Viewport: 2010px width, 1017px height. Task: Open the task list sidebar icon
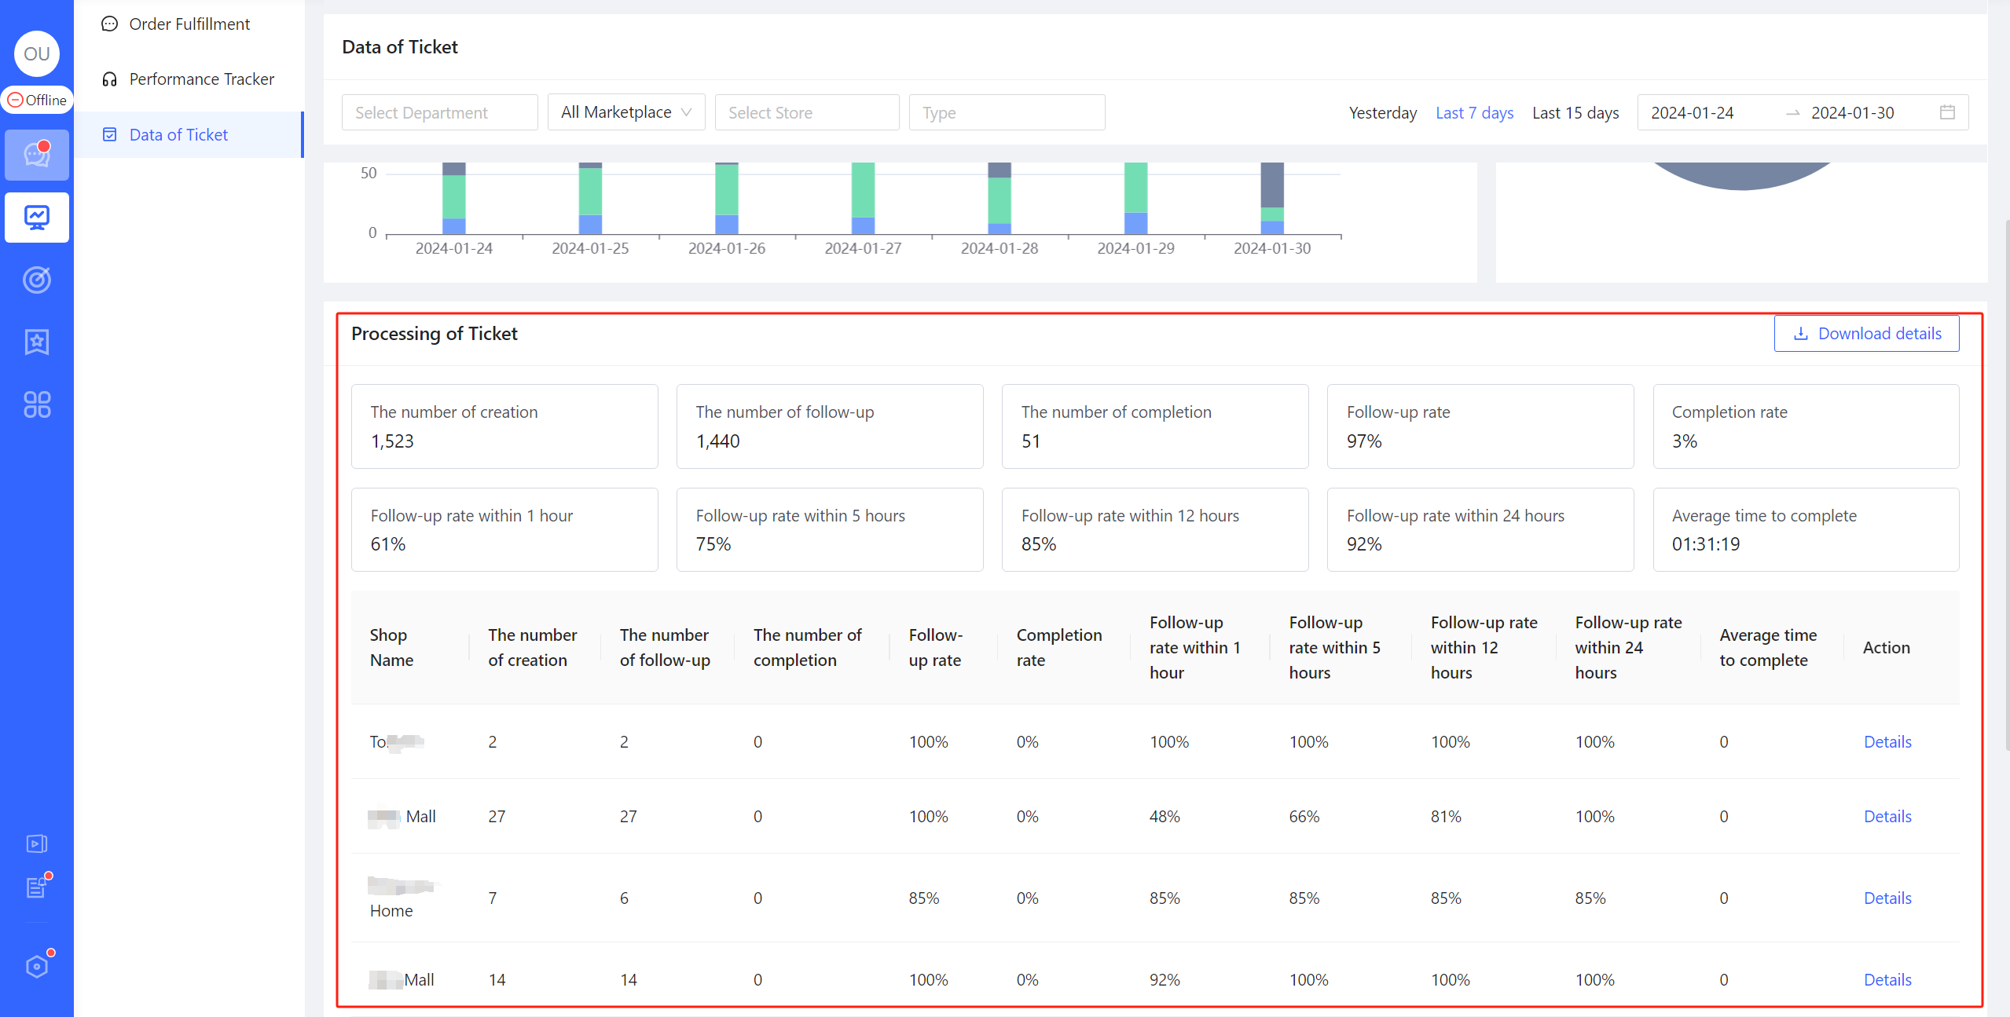pyautogui.click(x=37, y=887)
